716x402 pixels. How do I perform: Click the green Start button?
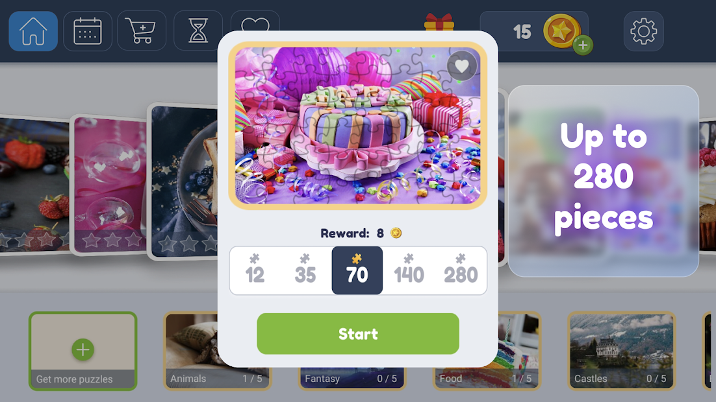[358, 334]
